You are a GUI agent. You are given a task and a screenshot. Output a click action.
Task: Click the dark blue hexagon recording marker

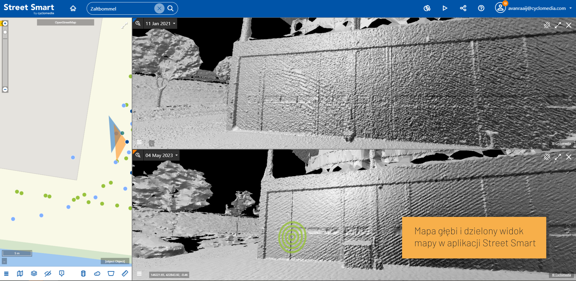click(127, 142)
